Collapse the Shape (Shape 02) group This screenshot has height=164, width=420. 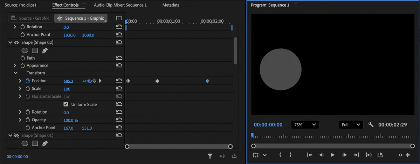[10, 42]
